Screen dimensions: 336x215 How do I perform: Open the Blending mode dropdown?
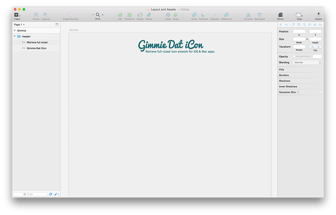point(307,62)
